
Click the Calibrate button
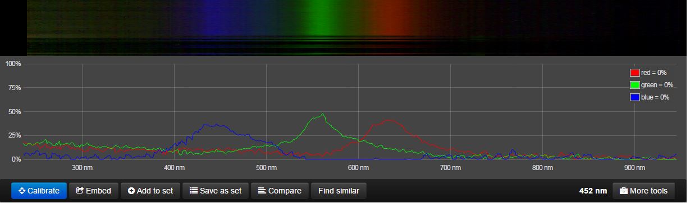(39, 191)
